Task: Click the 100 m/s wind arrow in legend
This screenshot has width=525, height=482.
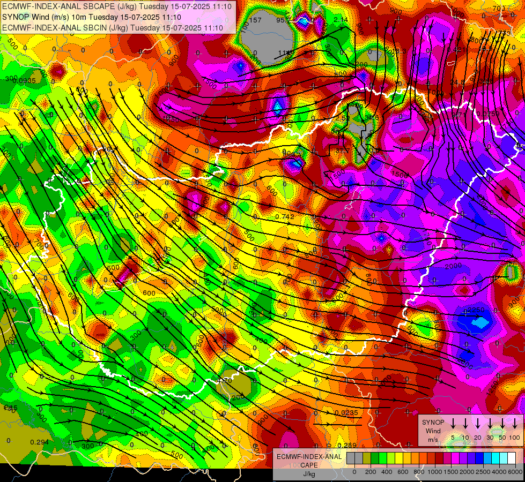Action: (515, 423)
